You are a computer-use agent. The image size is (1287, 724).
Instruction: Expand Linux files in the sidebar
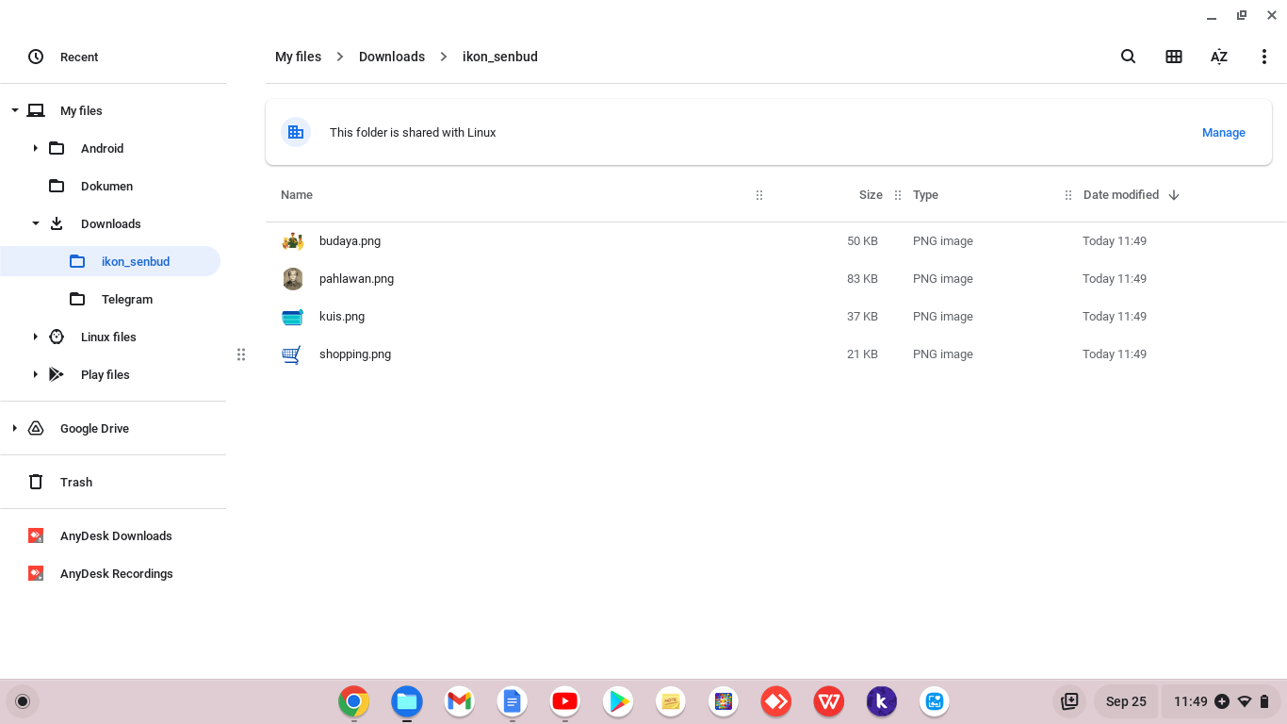[x=36, y=337]
